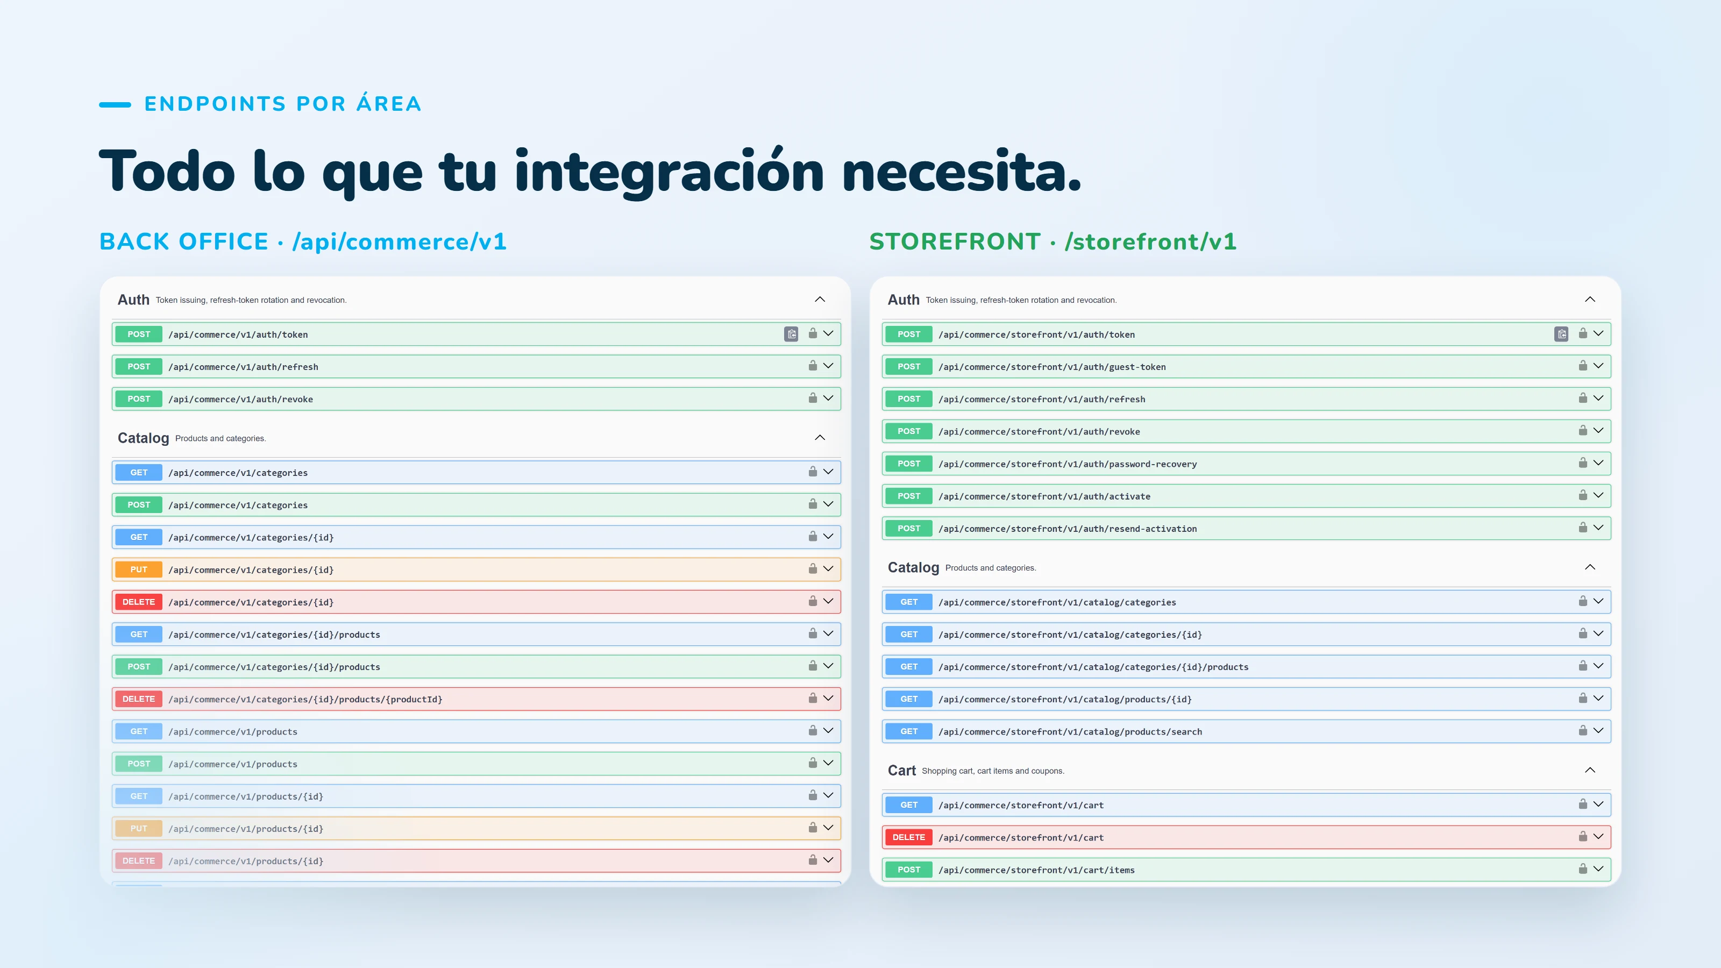Click lock icon on PUT categories/{id} row

(813, 568)
